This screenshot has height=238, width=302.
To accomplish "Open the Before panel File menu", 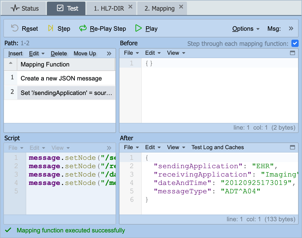I will tap(131, 53).
